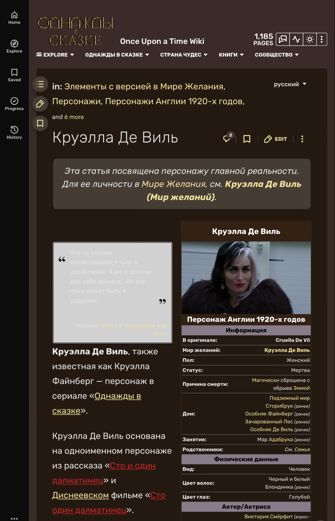Expand the EXPLORE navigation menu
Image resolution: width=335 pixels, height=521 pixels.
[55, 55]
